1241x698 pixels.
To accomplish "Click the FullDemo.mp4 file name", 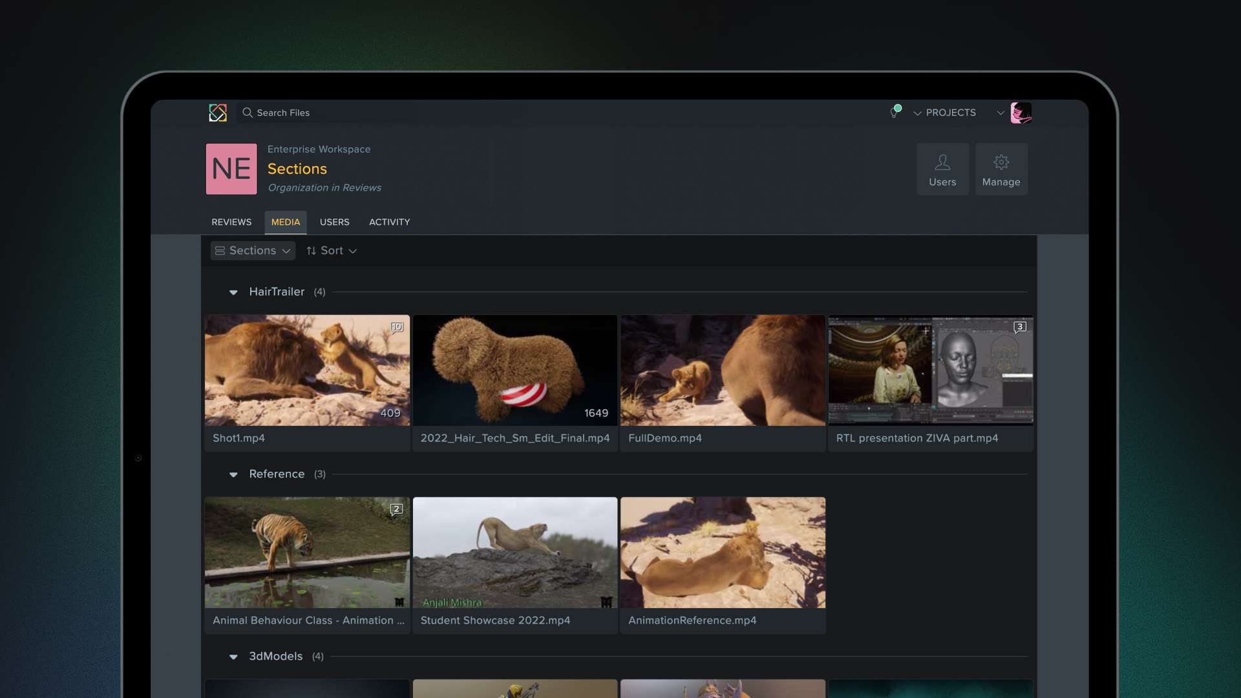I will click(664, 438).
